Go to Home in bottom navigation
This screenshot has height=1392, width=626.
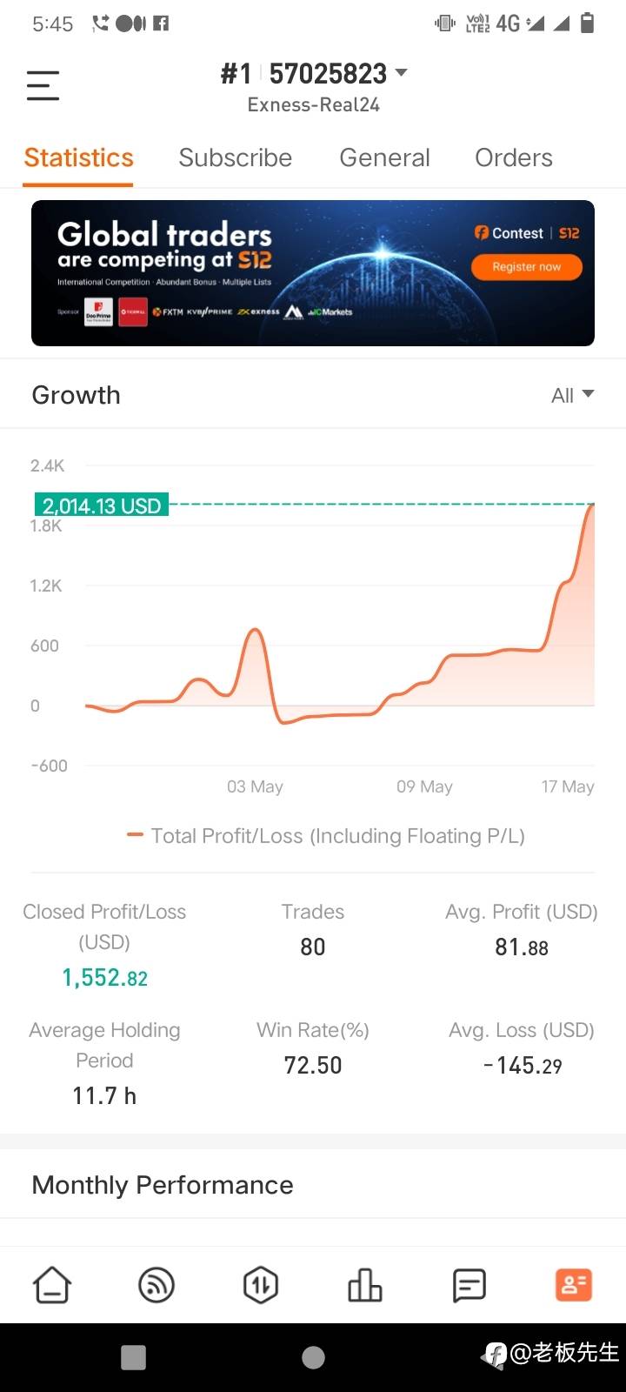click(52, 1285)
